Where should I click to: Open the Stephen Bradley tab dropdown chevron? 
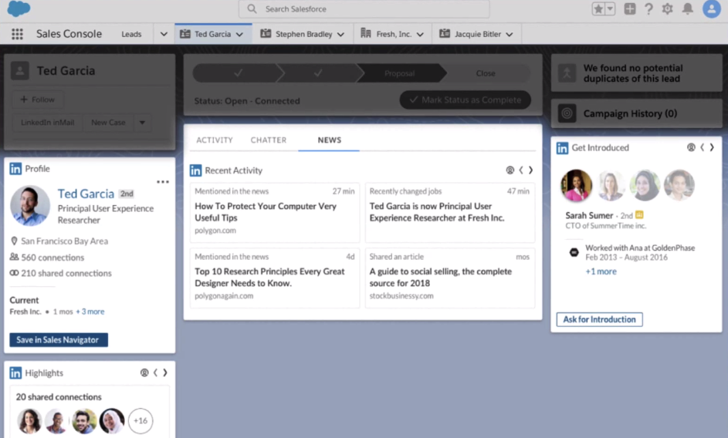pyautogui.click(x=340, y=35)
